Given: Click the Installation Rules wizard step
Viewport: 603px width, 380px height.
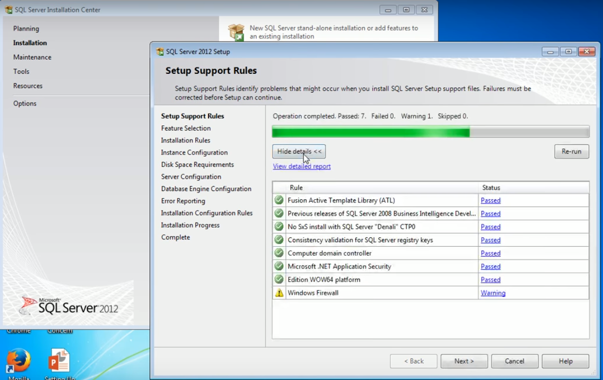Looking at the screenshot, I should (x=185, y=140).
